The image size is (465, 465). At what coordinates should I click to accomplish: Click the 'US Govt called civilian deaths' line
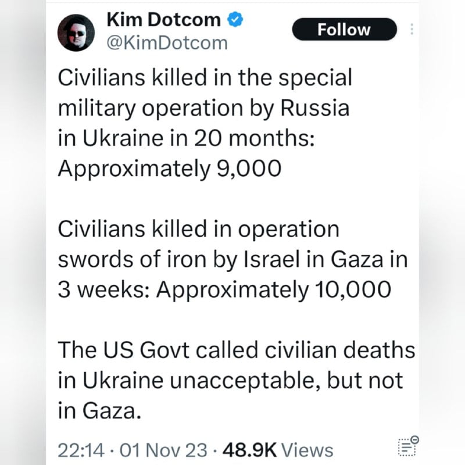point(236,350)
